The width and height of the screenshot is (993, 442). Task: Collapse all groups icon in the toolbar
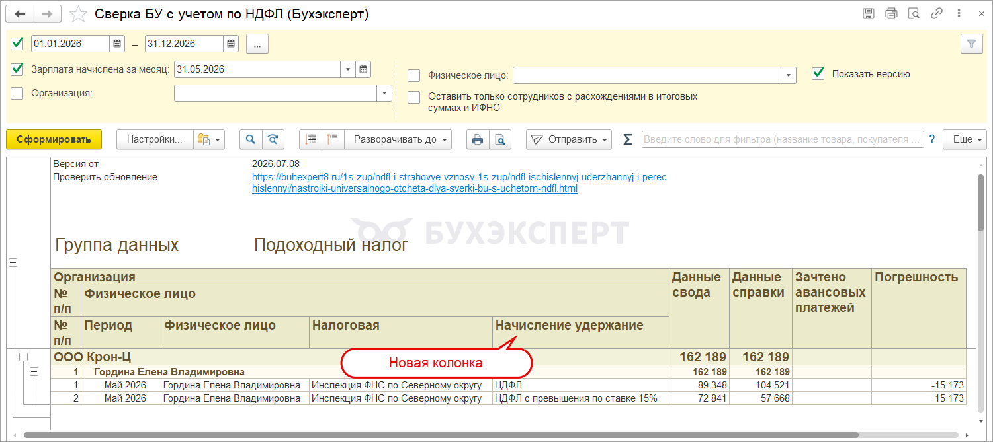[310, 139]
